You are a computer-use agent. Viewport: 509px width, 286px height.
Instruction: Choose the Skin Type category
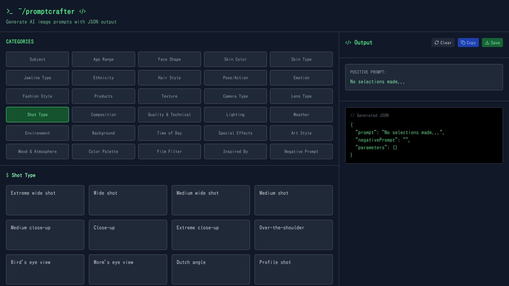[x=301, y=59]
